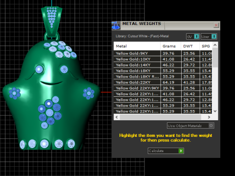Image resolution: width=235 pixels, height=176 pixels.
Task: Click the table's scroll left arrow
Action: [x=117, y=117]
